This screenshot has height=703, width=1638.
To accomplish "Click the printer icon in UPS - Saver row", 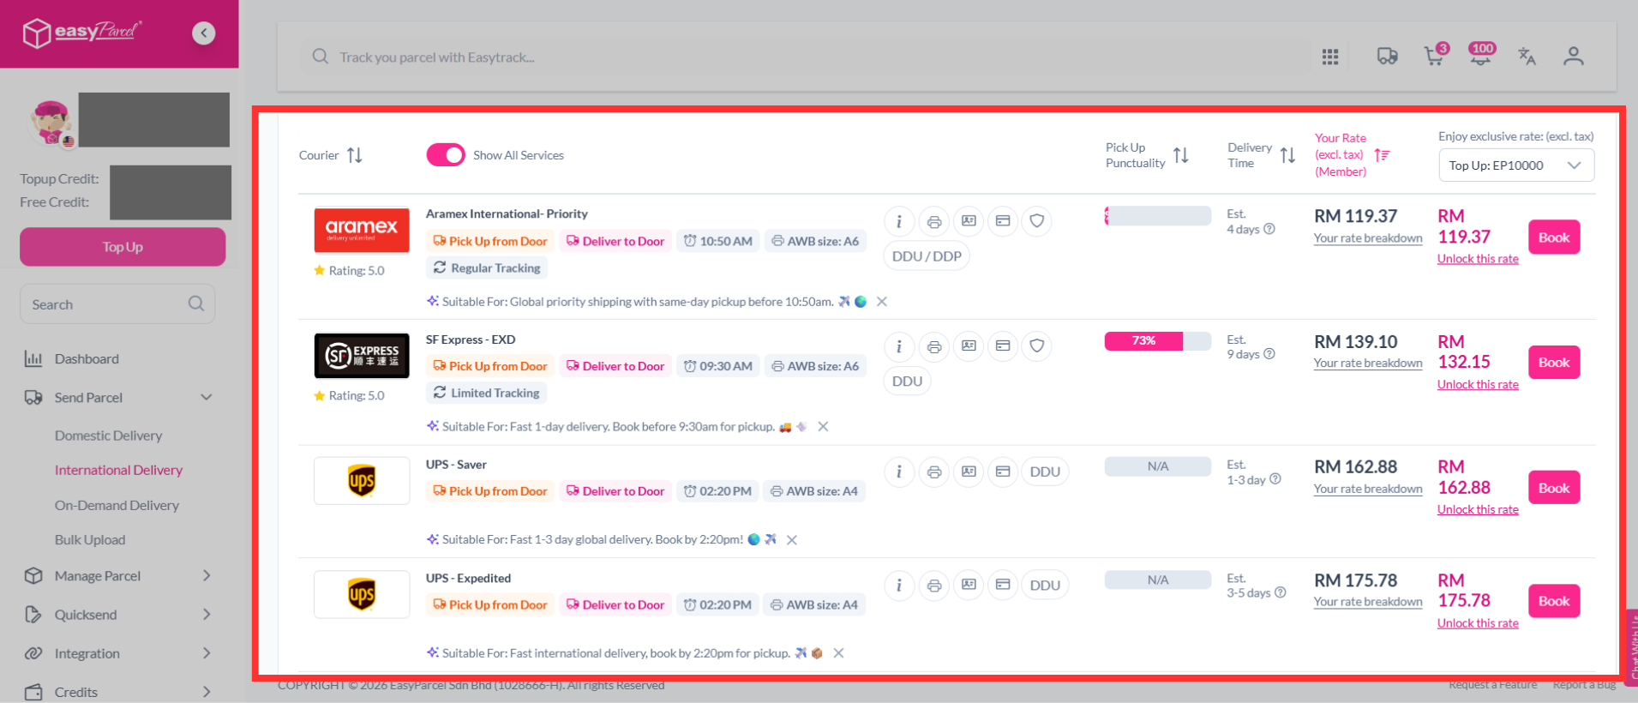I will 934,472.
